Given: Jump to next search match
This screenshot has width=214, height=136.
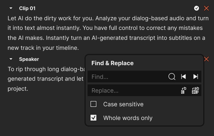Looking at the screenshot, I should tap(195, 77).
